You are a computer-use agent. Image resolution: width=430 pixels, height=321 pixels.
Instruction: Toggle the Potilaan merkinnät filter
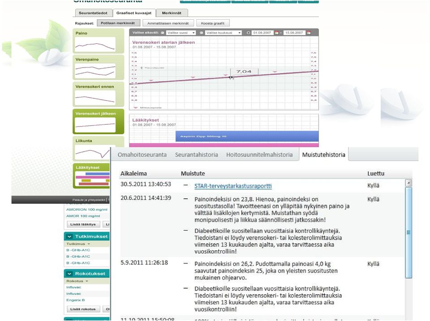118,23
